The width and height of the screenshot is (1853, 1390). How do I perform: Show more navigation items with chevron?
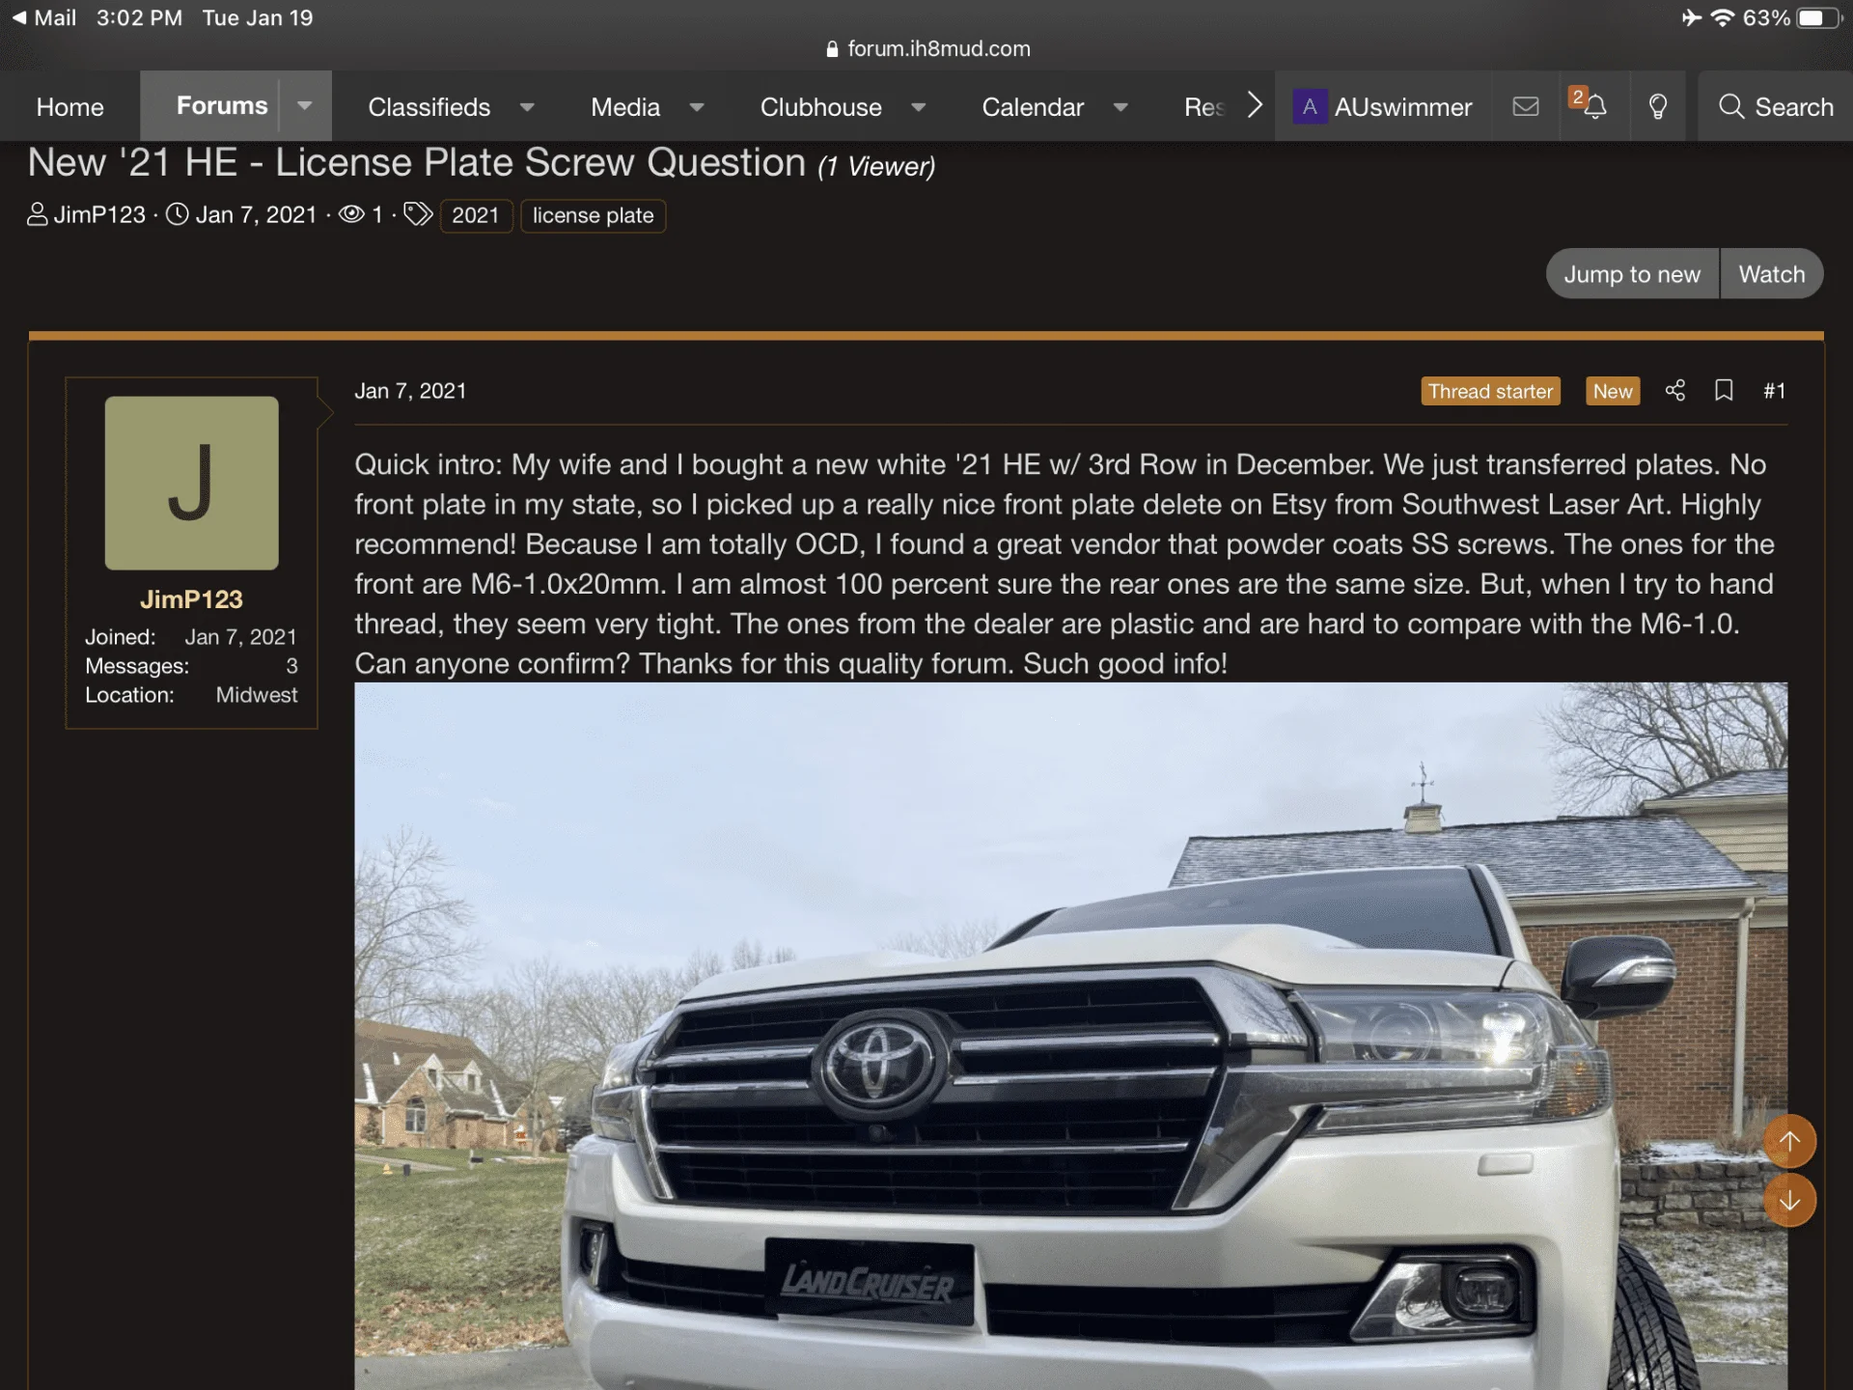1254,104
